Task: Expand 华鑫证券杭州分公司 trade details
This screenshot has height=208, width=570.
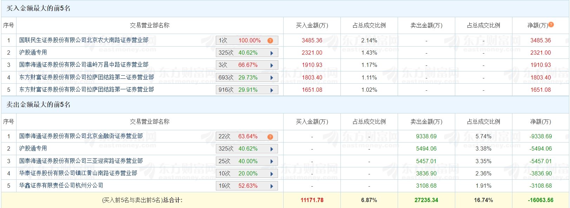Action: pyautogui.click(x=271, y=185)
